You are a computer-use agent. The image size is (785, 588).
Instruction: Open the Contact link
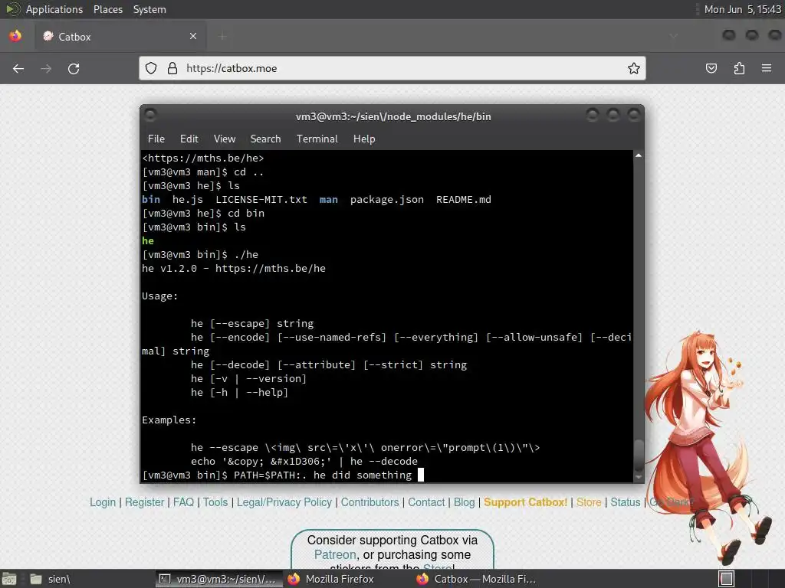[426, 502]
